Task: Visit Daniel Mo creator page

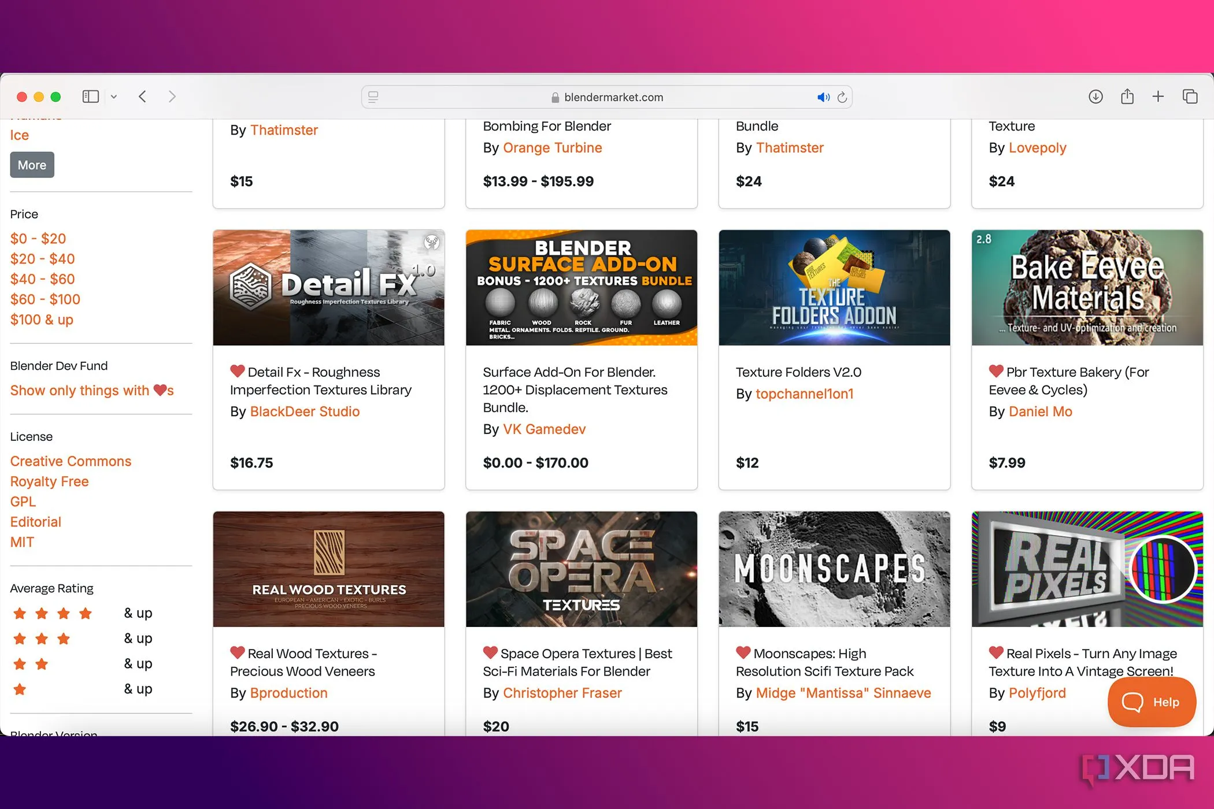Action: (1040, 411)
